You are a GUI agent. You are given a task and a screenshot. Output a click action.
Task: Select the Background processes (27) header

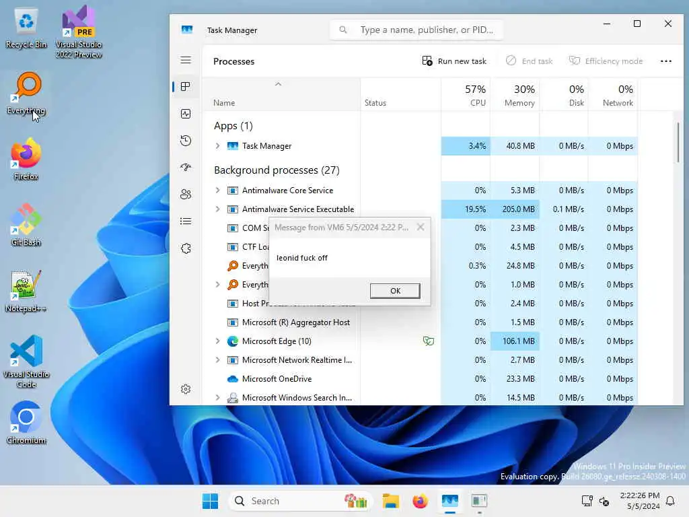pos(277,170)
